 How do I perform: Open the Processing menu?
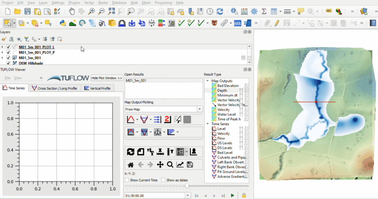tap(163, 3)
